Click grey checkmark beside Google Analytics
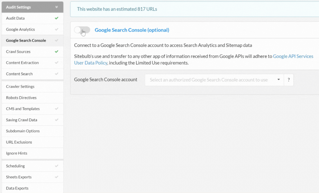The height and width of the screenshot is (193, 319). point(57,29)
